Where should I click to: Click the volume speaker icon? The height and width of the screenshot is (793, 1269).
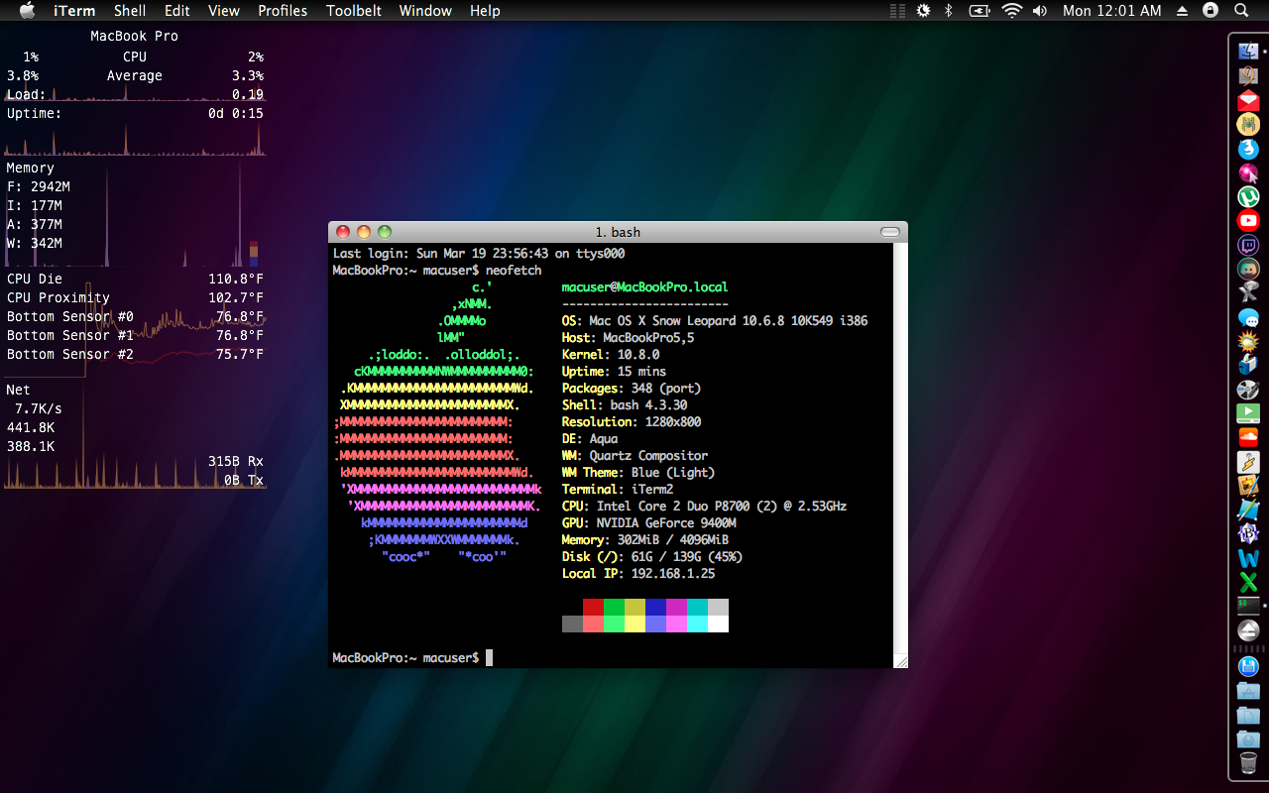tap(1039, 10)
